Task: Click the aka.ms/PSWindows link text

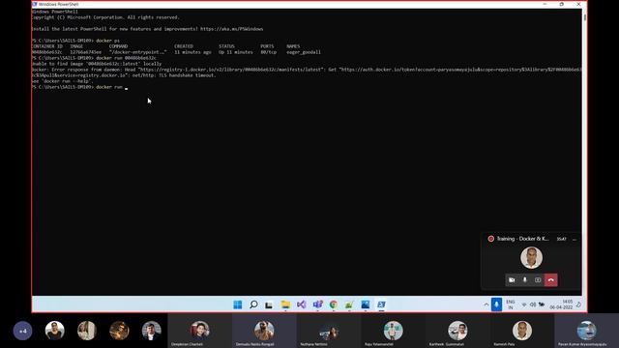Action: [232, 29]
